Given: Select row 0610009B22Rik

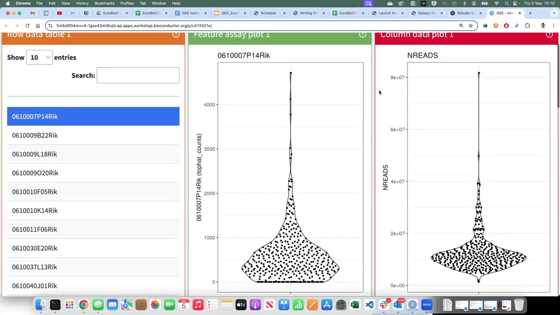Looking at the screenshot, I should point(93,135).
